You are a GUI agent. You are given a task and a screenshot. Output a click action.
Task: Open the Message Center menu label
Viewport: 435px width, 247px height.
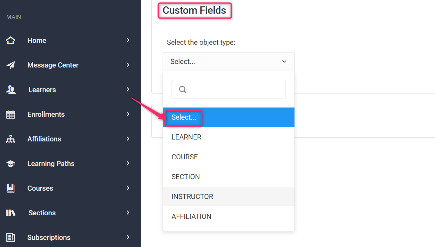pyautogui.click(x=53, y=65)
